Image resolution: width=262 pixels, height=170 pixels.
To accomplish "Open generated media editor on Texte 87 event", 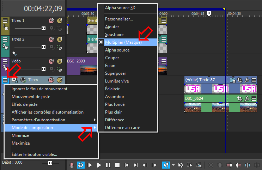I will pos(233,80).
